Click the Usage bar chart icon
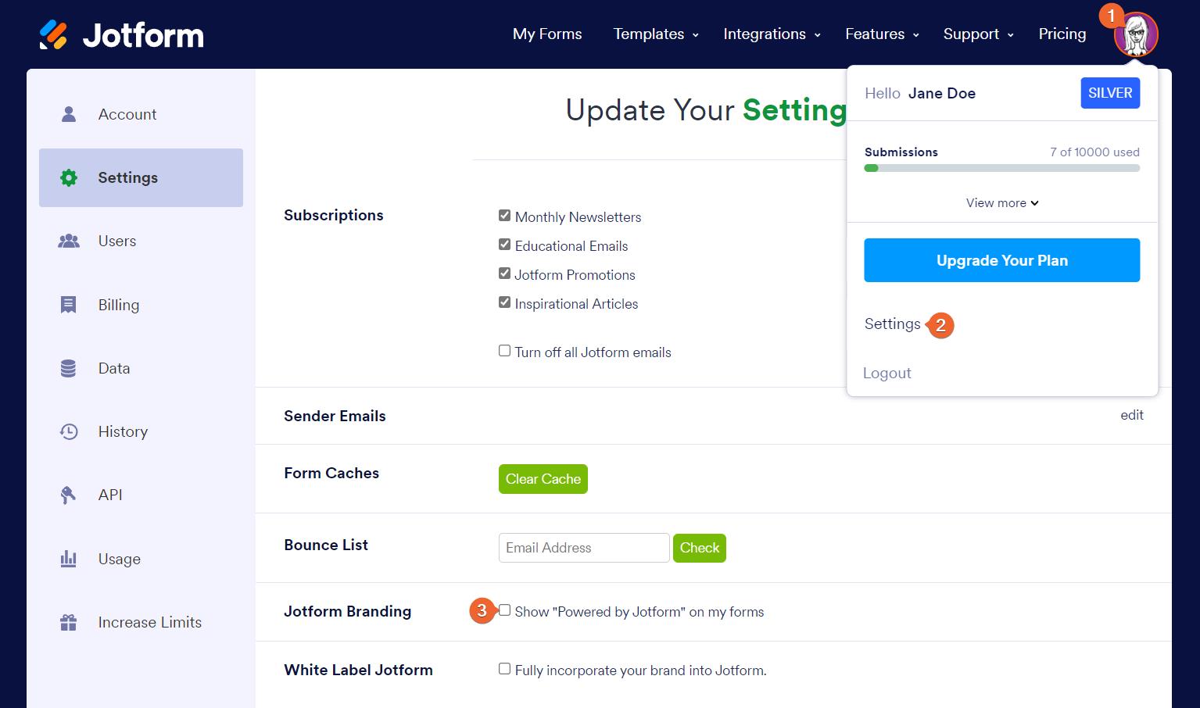 pos(69,559)
